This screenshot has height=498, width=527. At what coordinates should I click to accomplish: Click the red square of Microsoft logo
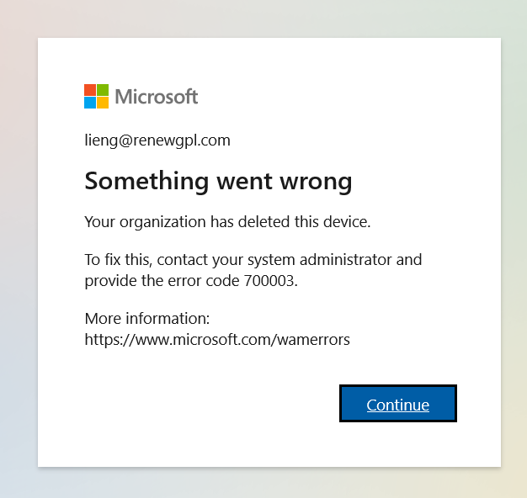click(90, 90)
